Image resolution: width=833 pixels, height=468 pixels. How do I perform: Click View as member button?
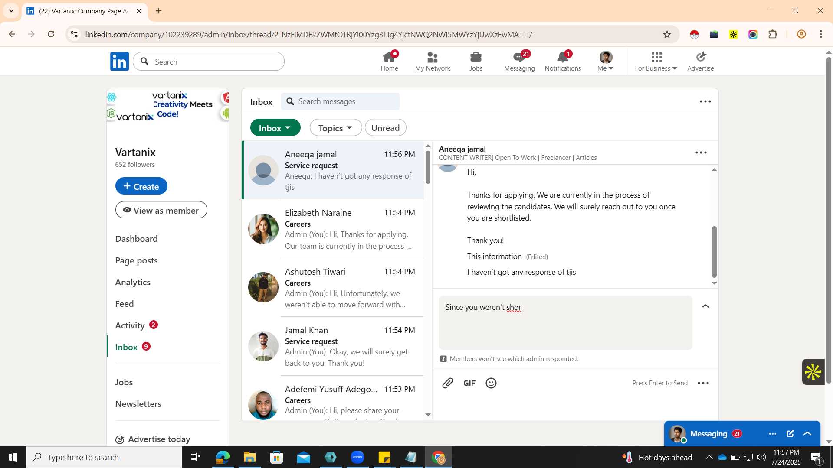pyautogui.click(x=161, y=210)
